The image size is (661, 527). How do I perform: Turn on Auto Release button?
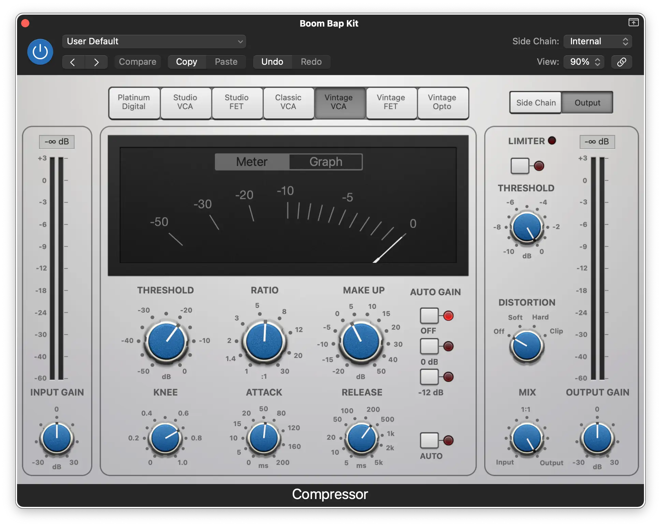coord(429,440)
